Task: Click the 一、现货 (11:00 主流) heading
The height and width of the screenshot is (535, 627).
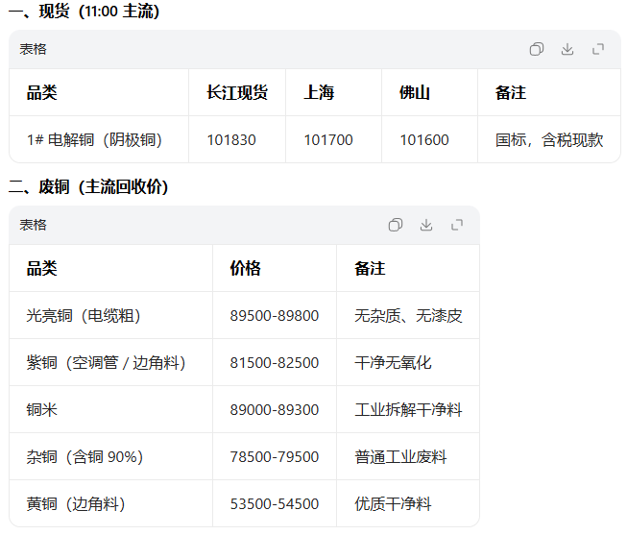Action: [x=84, y=12]
